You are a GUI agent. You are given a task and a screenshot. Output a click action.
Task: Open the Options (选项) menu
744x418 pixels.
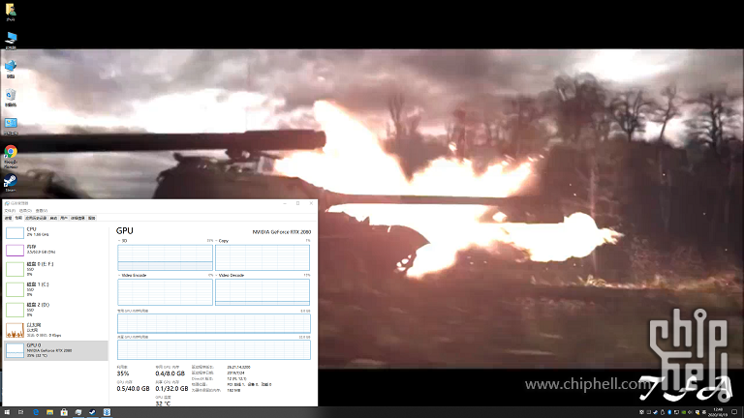click(x=25, y=211)
